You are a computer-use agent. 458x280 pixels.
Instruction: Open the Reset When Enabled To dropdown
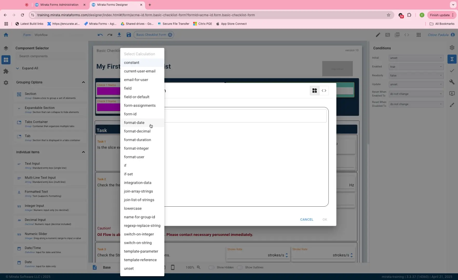pos(416,94)
